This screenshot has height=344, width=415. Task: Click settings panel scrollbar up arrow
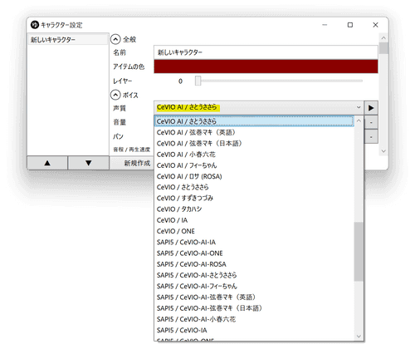pos(383,37)
